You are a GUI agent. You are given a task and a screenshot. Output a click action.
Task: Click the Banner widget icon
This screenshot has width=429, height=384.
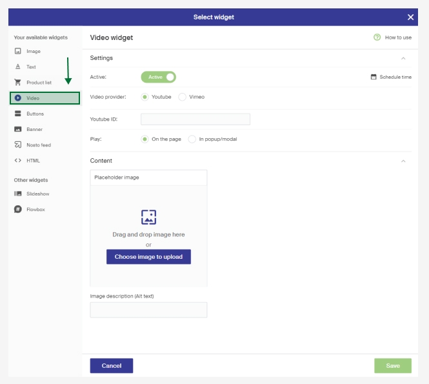tap(18, 129)
